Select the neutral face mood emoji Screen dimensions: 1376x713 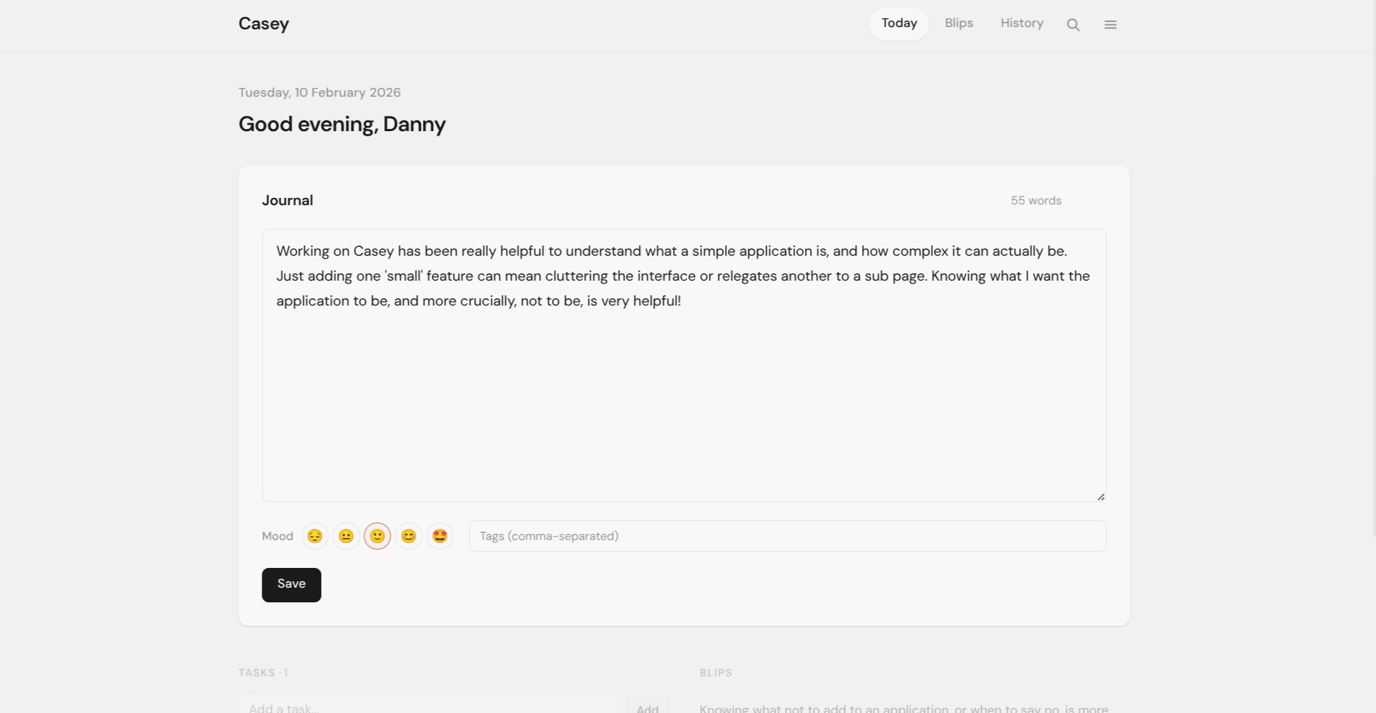tap(346, 536)
